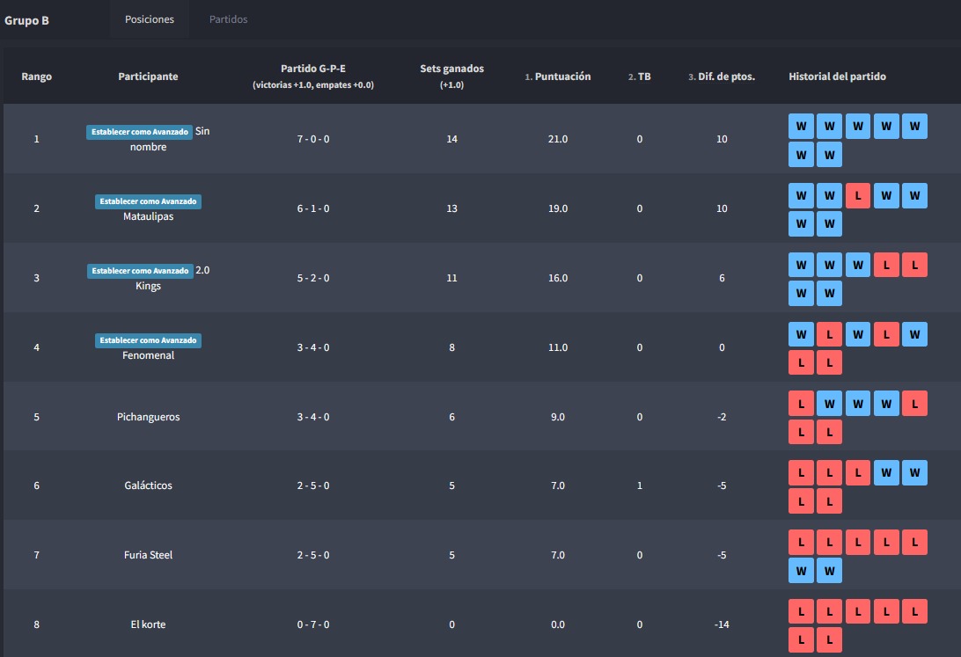Sort table by the Puntuación column
This screenshot has height=657, width=961.
tap(558, 77)
